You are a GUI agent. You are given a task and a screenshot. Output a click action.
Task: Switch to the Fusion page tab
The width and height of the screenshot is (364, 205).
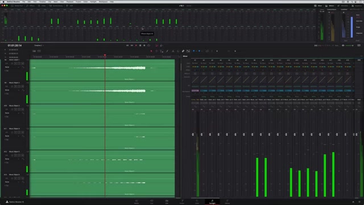click(x=182, y=202)
